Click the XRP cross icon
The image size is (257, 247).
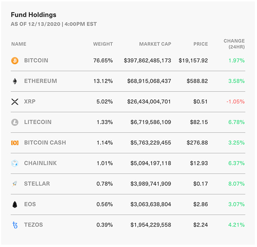[15, 102]
